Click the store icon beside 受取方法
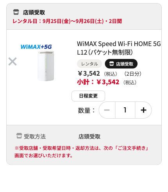 (x=19, y=136)
